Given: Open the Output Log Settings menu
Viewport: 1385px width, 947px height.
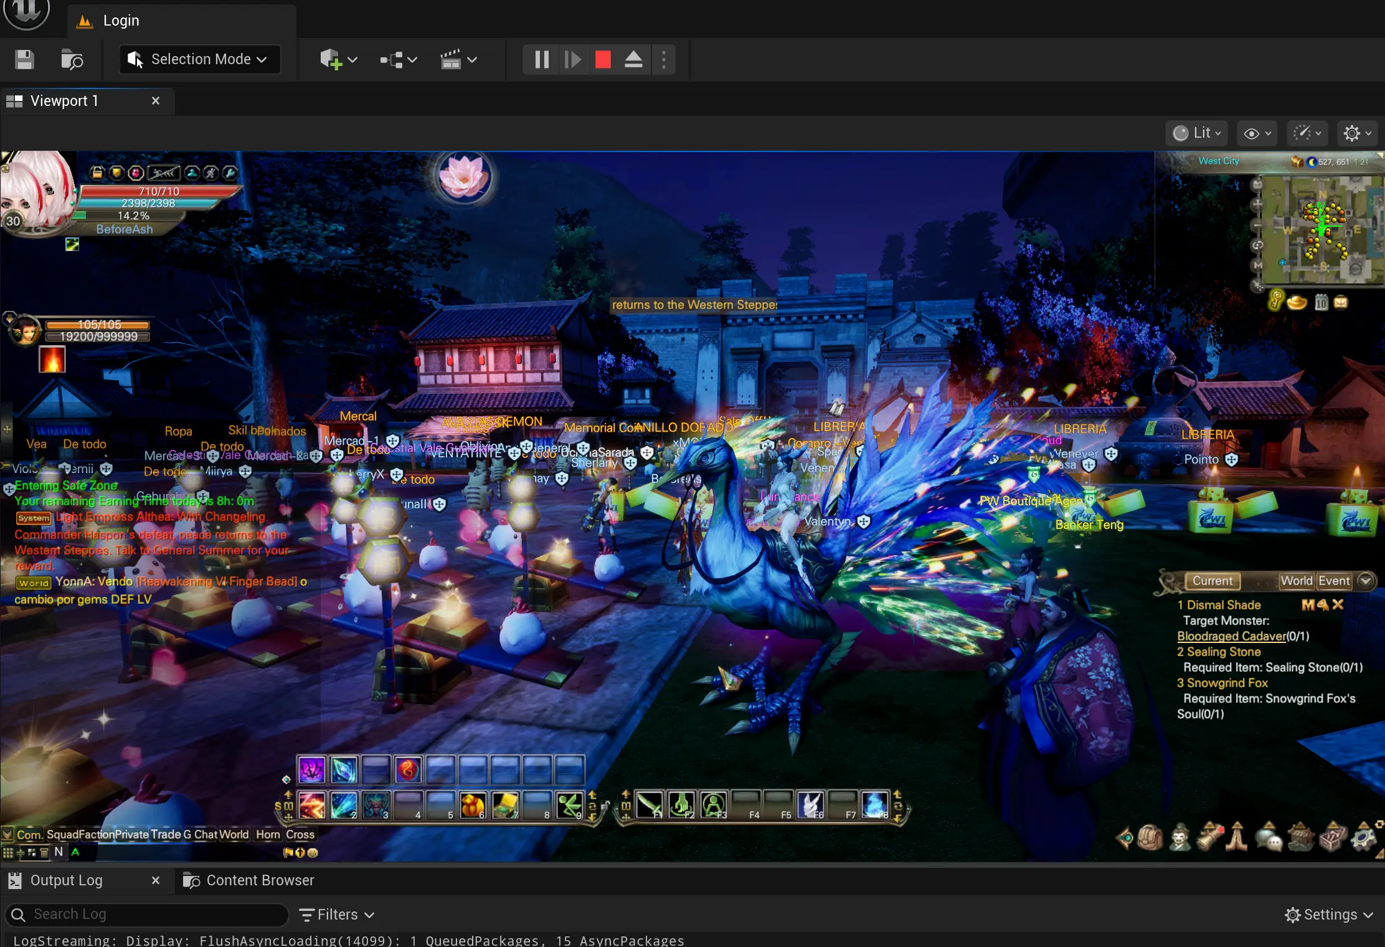Looking at the screenshot, I should point(1328,914).
